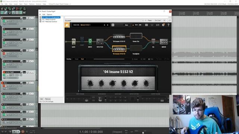The height and width of the screenshot is (134, 239).
Task: Select the SPLITTER block in signal chain
Action: (x=100, y=42)
